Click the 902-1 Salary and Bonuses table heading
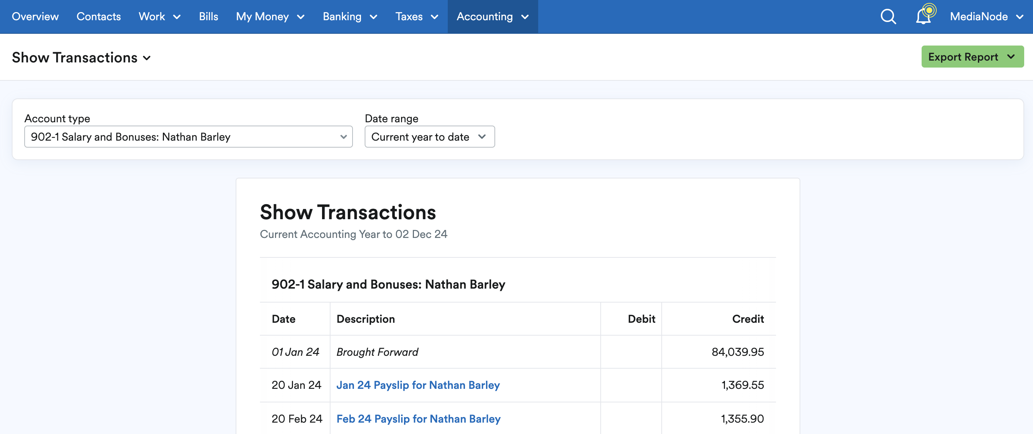 tap(388, 284)
